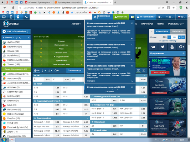190x142 pixels.
Task: Select Основная игра tab
Action: tap(74, 70)
